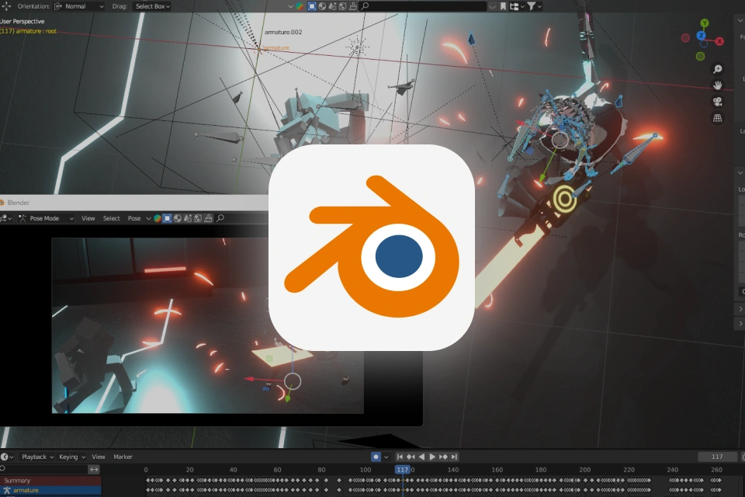The height and width of the screenshot is (497, 745).
Task: Open the Keying dropdown in the timeline
Action: pyautogui.click(x=71, y=457)
